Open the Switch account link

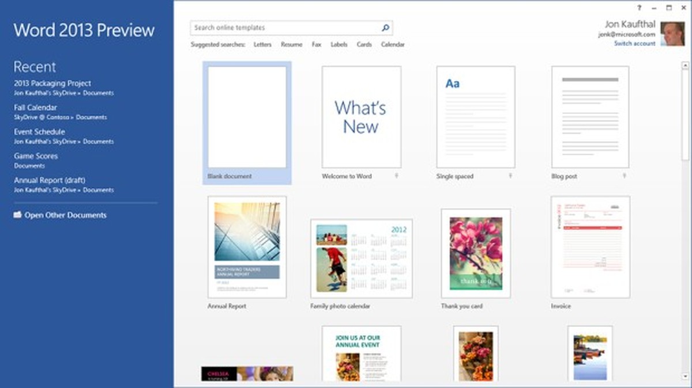[635, 43]
